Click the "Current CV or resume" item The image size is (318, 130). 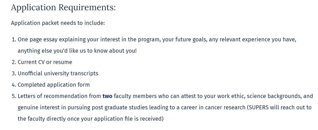click(45, 62)
